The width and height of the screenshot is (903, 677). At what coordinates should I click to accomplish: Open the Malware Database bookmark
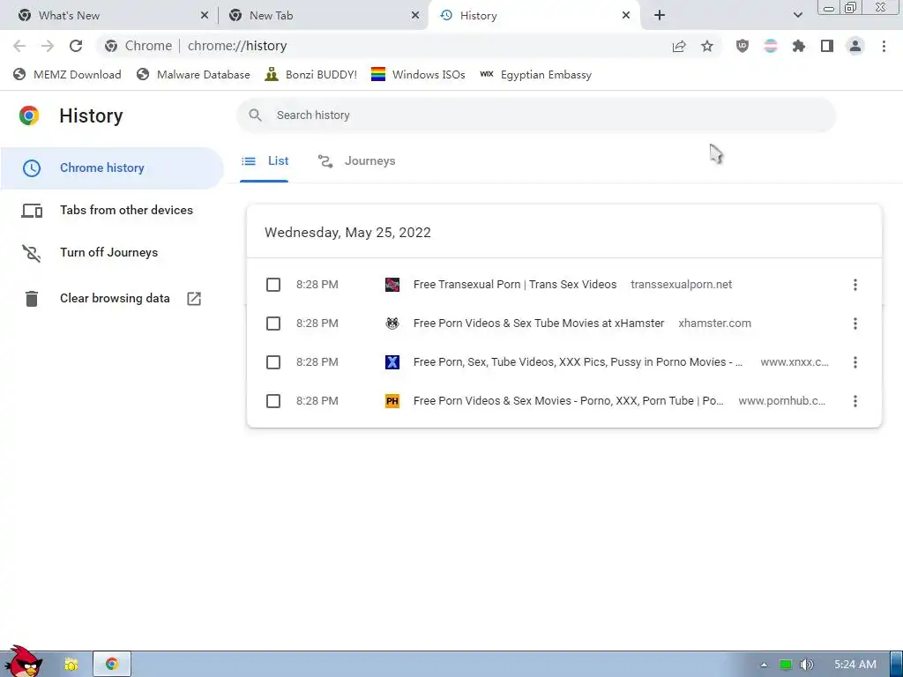pos(193,75)
